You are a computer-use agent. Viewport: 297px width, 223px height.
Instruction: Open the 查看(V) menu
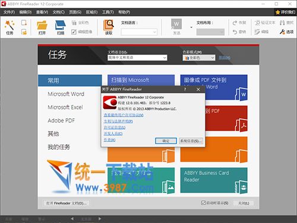[42, 12]
